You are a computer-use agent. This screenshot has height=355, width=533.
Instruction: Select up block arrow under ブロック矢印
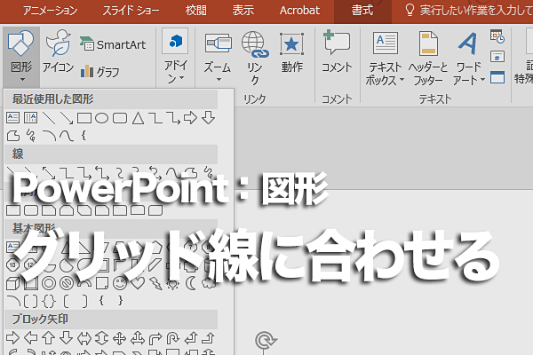pos(48,338)
